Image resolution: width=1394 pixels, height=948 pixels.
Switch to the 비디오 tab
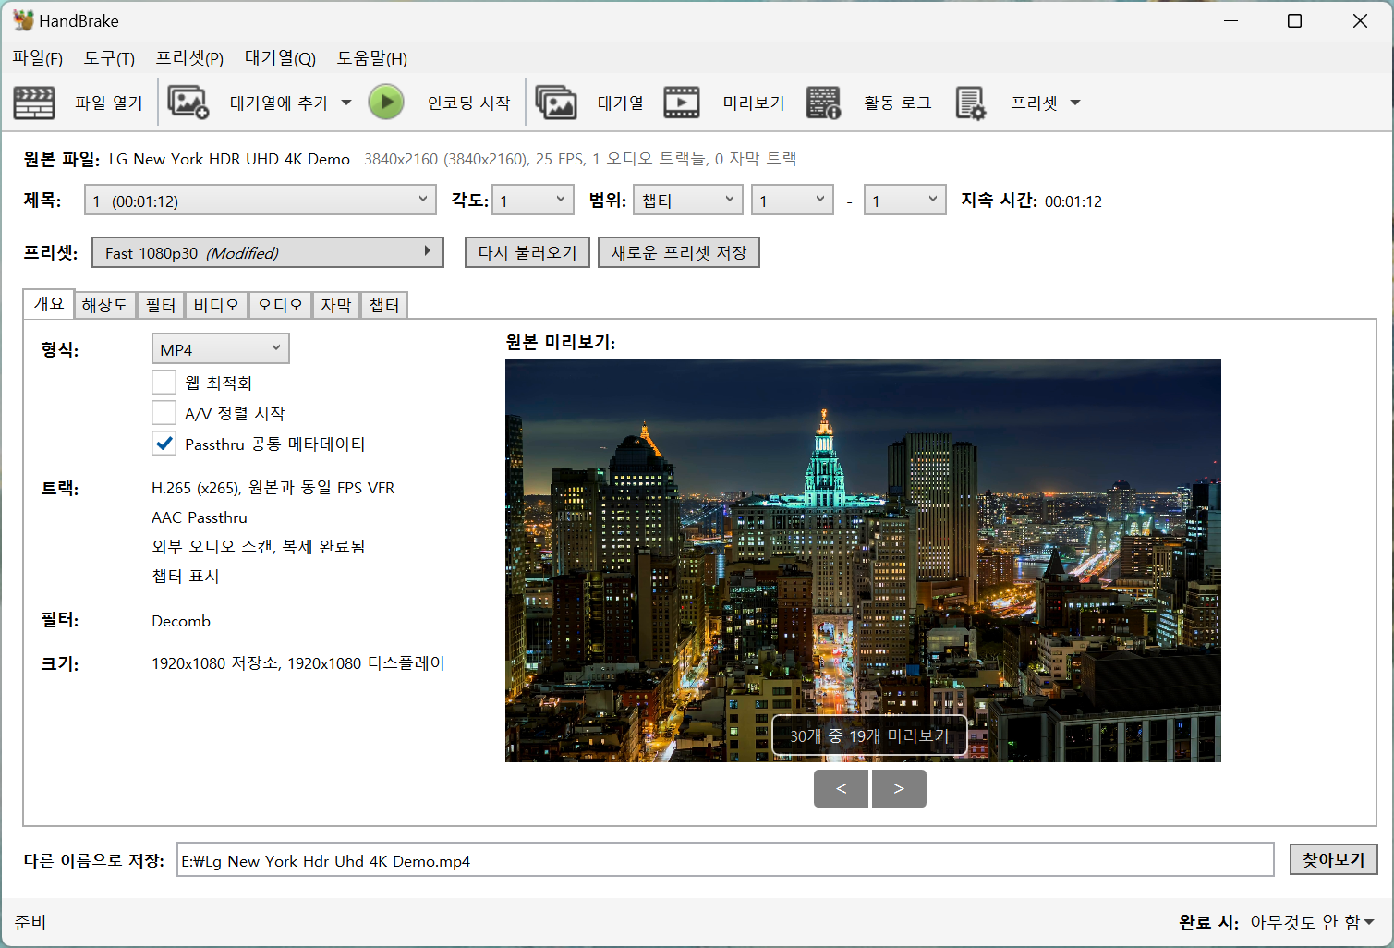(216, 305)
